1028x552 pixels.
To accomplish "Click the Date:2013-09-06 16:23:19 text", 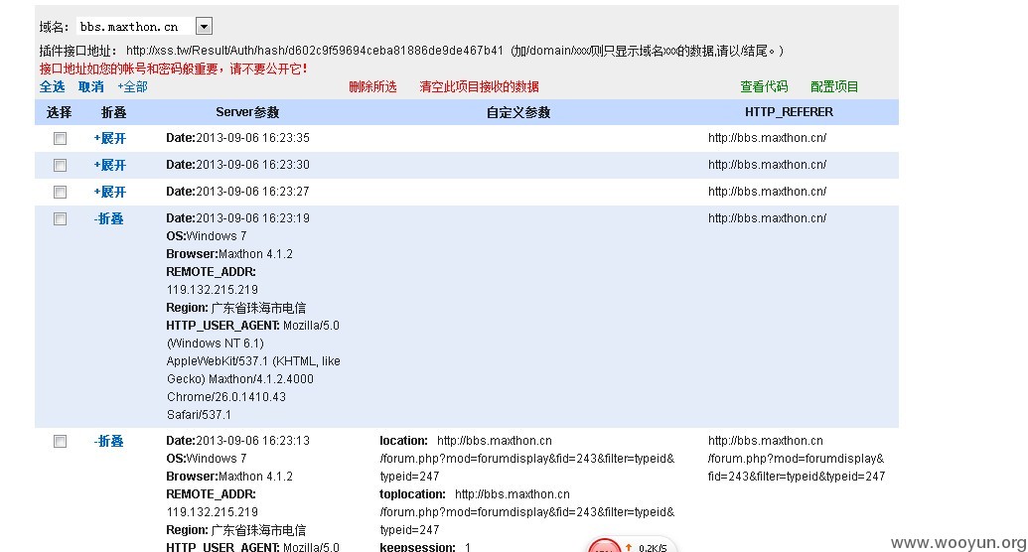I will click(x=237, y=218).
